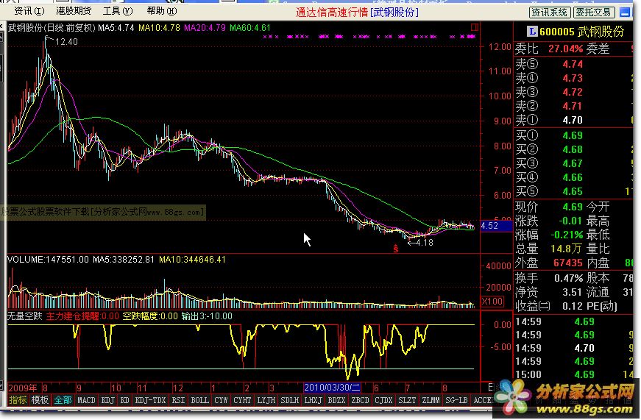The height and width of the screenshot is (420, 641).
Task: Click 卖① price 4.70
Action: pyautogui.click(x=573, y=120)
